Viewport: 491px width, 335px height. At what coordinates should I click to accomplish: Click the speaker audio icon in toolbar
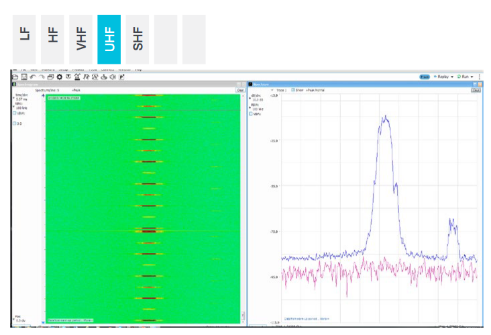(x=113, y=77)
